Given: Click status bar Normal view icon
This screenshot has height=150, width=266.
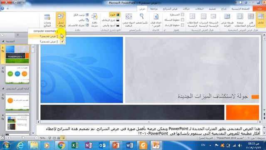Looking at the screenshot, I should coord(63,138).
